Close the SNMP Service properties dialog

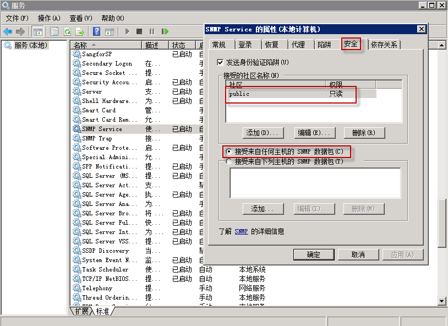coord(421,29)
